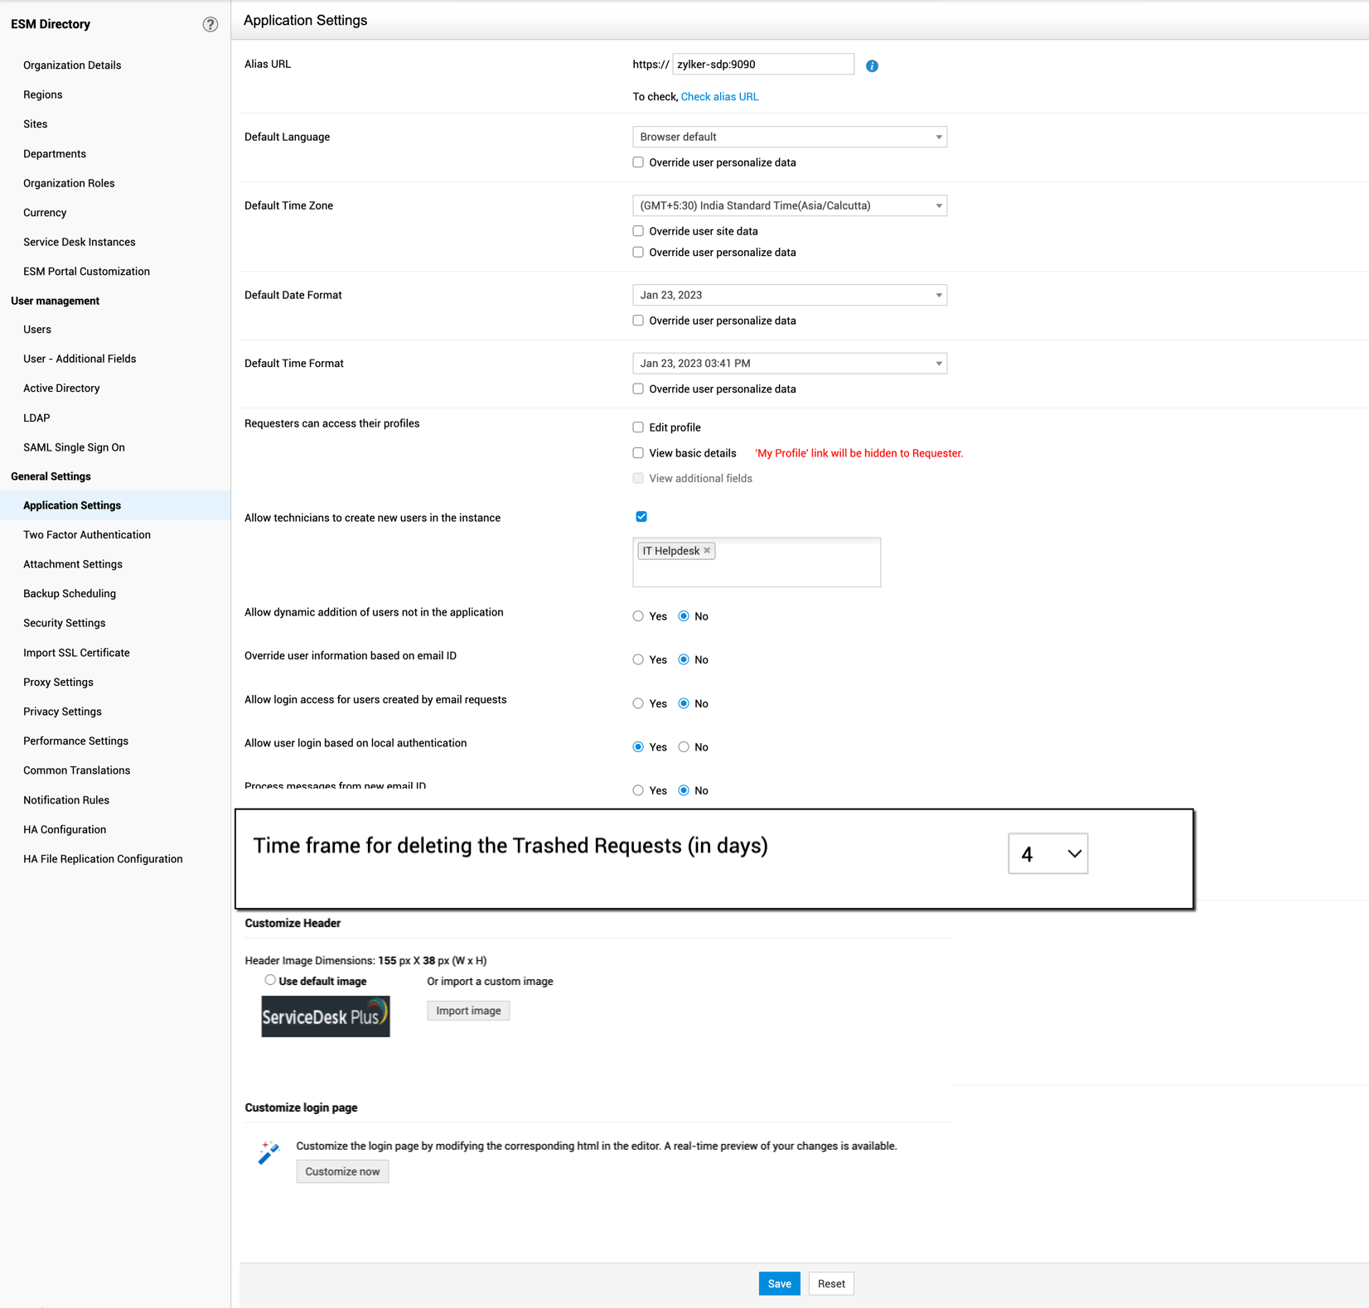Open Service Desk Instances

[x=80, y=242]
